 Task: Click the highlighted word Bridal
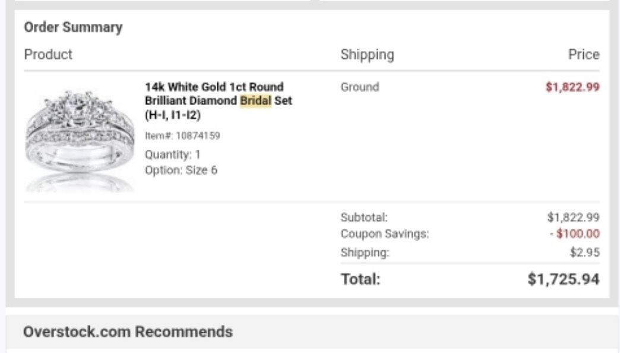click(x=255, y=100)
